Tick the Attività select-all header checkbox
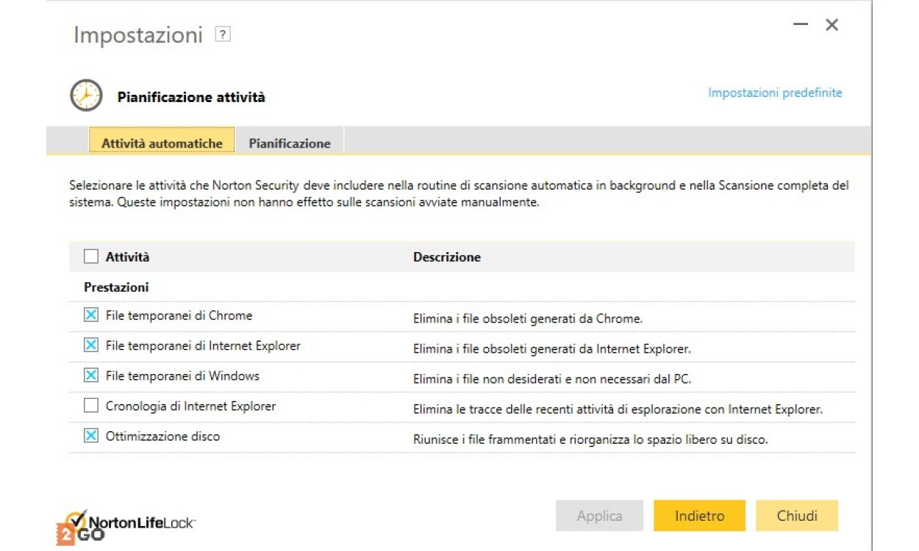The image size is (919, 551). click(x=90, y=256)
